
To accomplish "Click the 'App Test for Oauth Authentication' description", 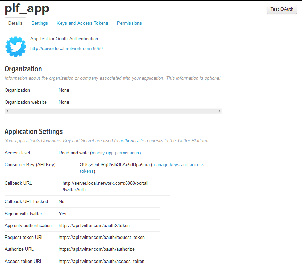I will pyautogui.click(x=64, y=39).
